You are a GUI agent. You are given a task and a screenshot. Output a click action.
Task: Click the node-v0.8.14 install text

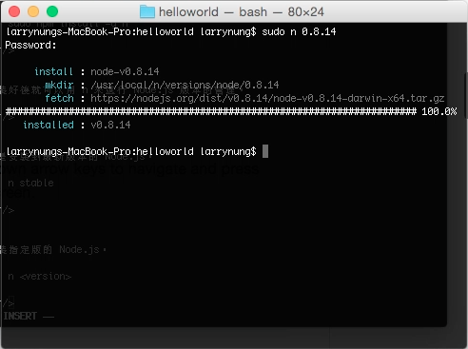pos(125,71)
